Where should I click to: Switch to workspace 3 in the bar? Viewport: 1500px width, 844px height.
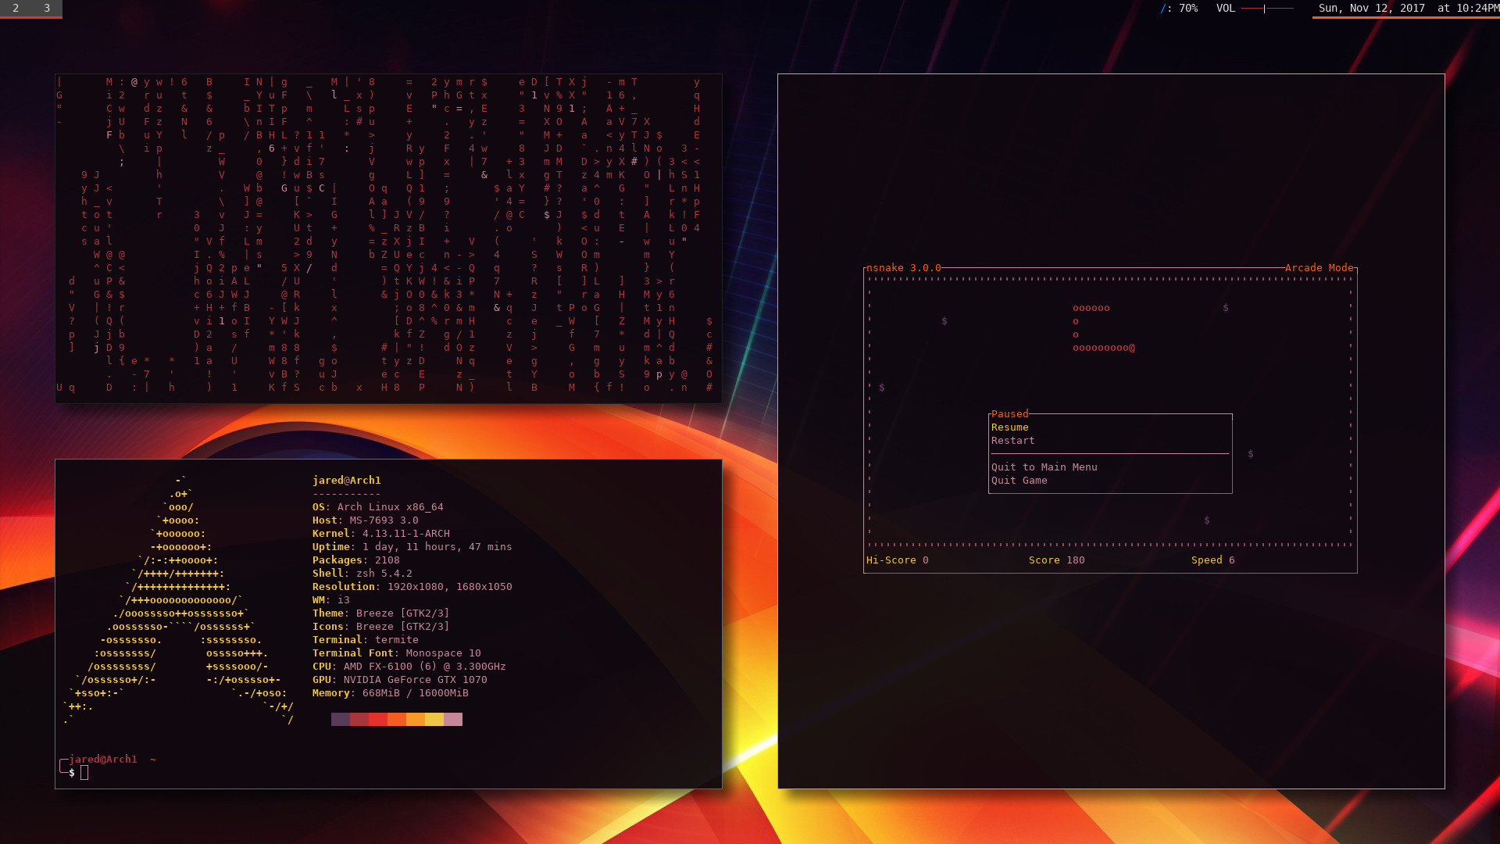(x=47, y=8)
